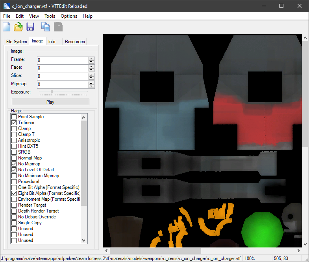Viewport: 309px width, 262px height.
Task: Enable the Normal Map flag
Action: (14, 158)
